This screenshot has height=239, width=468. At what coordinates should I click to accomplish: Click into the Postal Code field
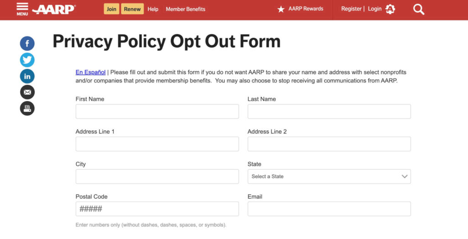pos(157,209)
